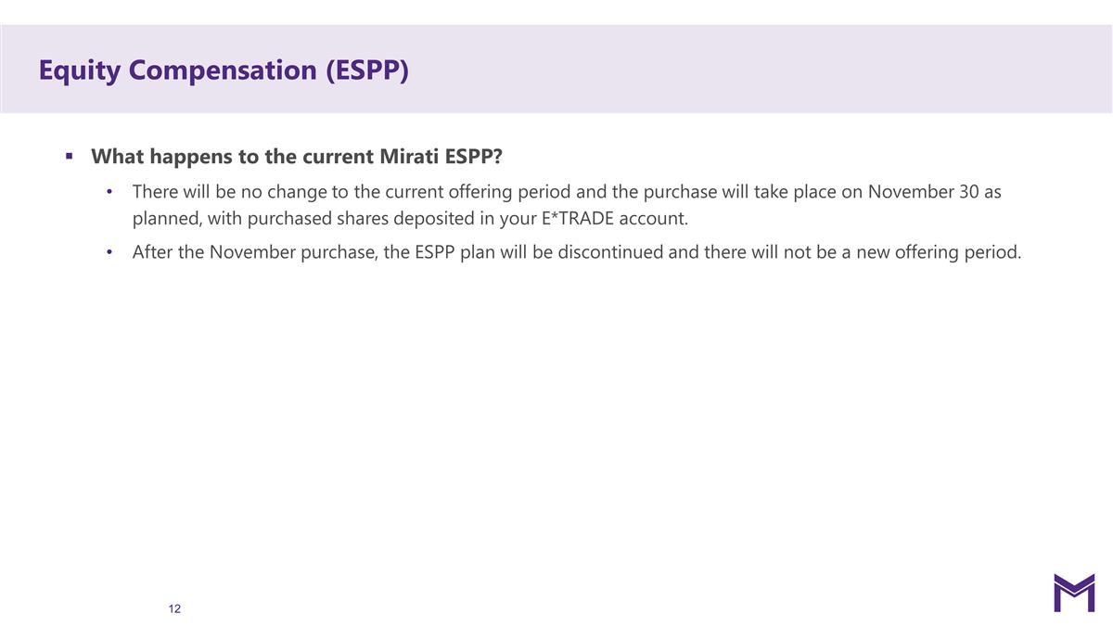Select the slide title "Equity Compensation (ESPP)"
The image size is (1113, 626).
(x=224, y=70)
